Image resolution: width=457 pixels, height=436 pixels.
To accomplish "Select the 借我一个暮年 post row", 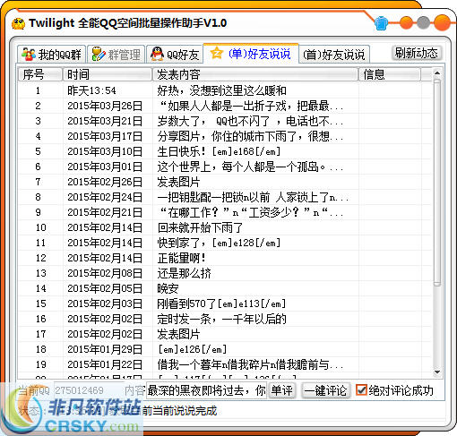I will coord(225,364).
